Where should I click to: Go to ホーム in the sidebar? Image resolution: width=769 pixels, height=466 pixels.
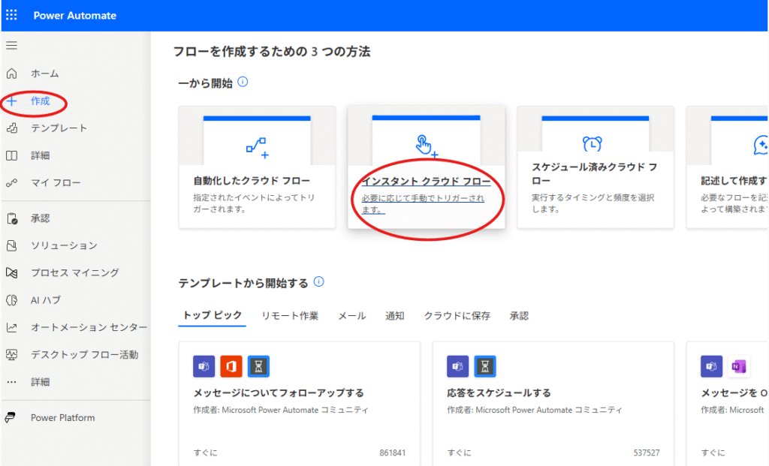point(44,74)
